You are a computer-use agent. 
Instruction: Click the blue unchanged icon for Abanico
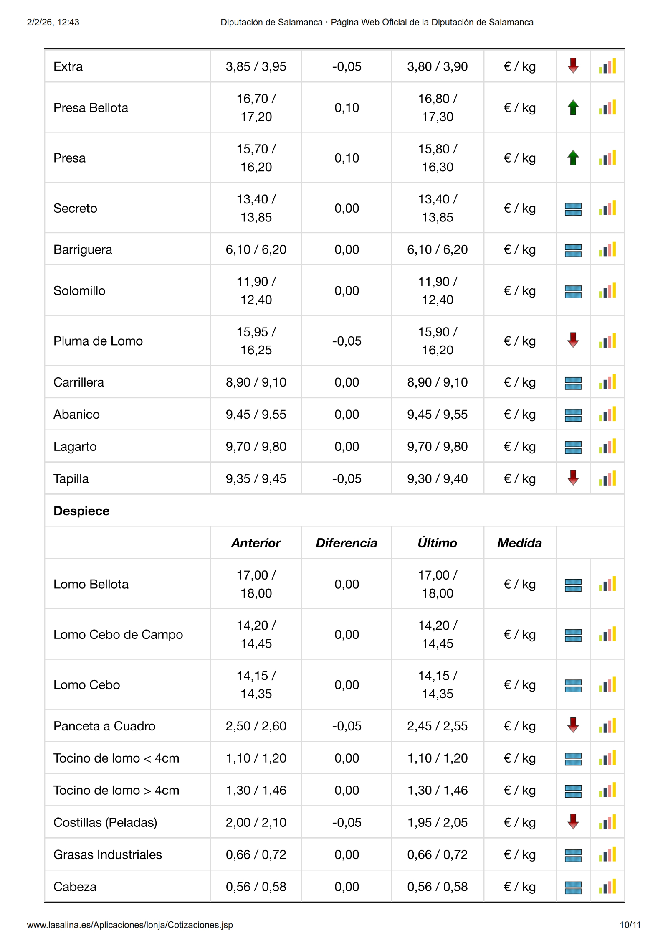tap(573, 415)
